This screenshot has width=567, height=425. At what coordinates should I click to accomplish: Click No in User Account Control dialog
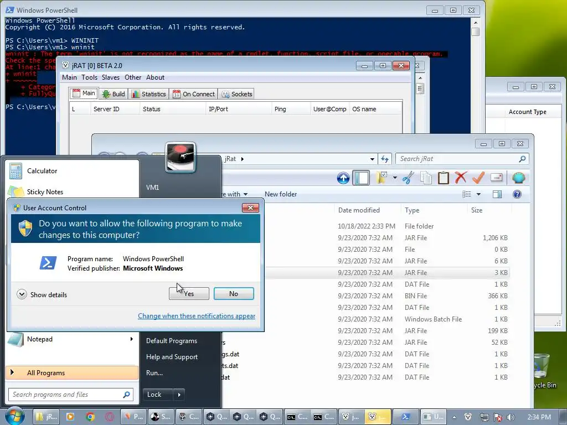(x=234, y=293)
